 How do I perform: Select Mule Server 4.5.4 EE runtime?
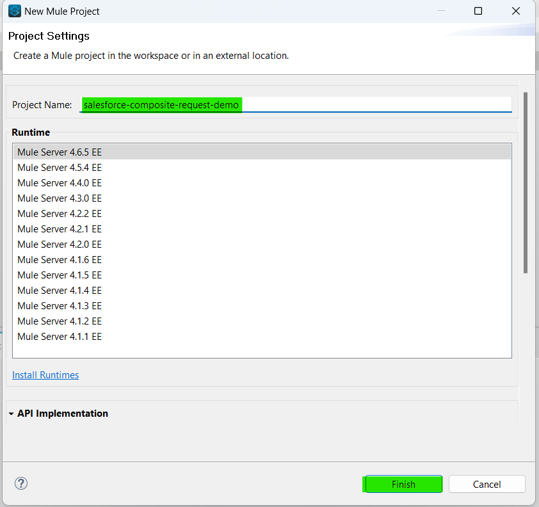pyautogui.click(x=60, y=168)
